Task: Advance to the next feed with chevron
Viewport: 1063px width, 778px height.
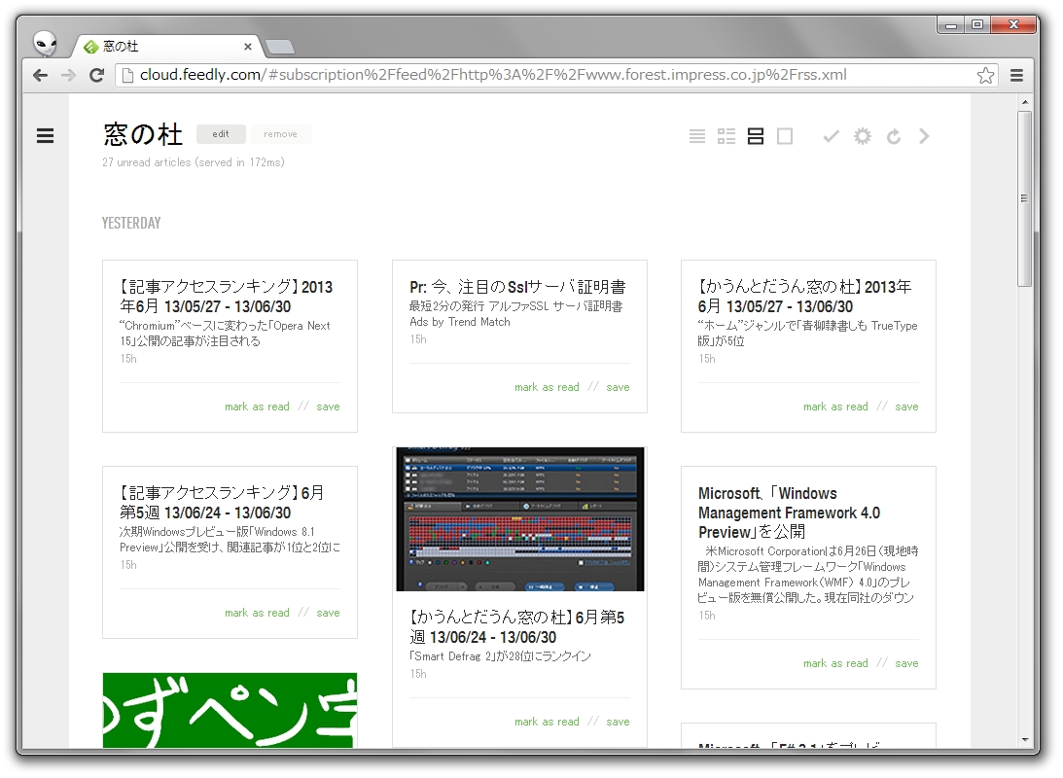Action: click(x=924, y=136)
